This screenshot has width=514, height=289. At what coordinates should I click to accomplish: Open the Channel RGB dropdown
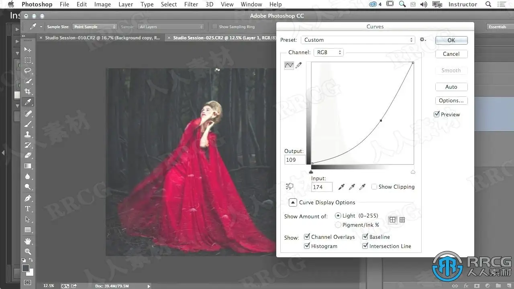coord(328,52)
